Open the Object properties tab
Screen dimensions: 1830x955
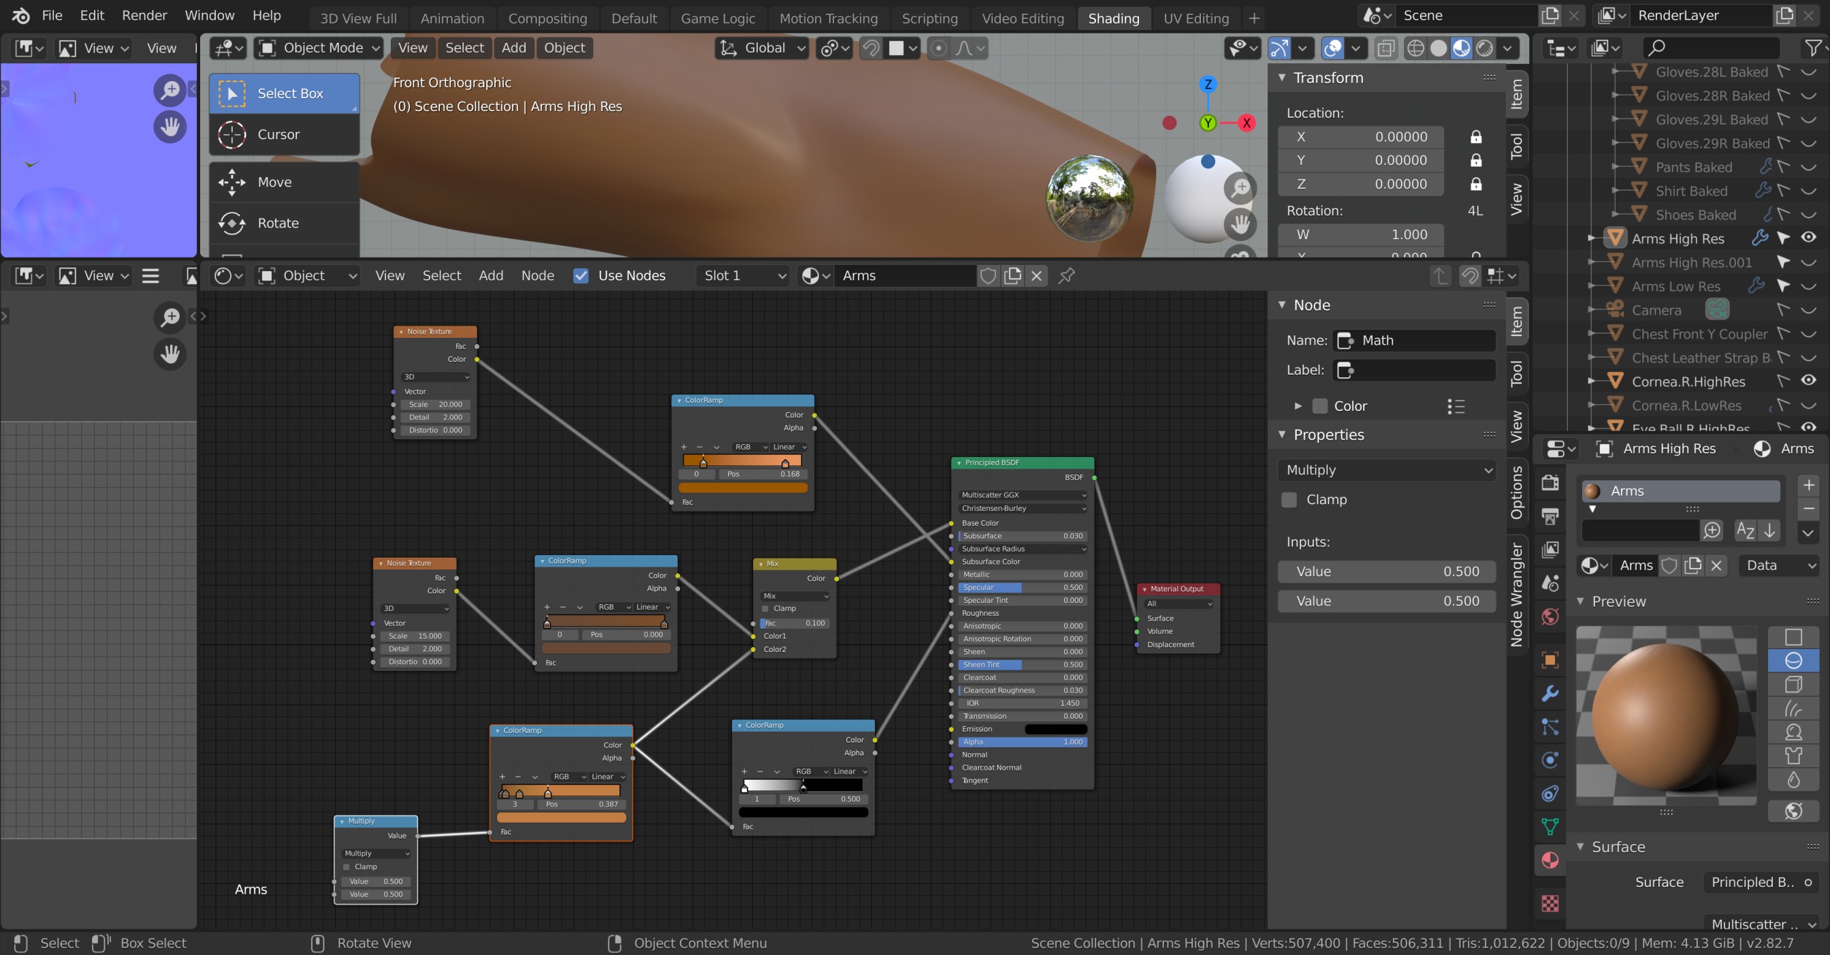[1550, 659]
